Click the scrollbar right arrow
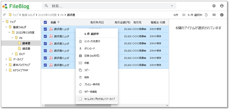This screenshot has width=230, height=110. pyautogui.click(x=167, y=105)
